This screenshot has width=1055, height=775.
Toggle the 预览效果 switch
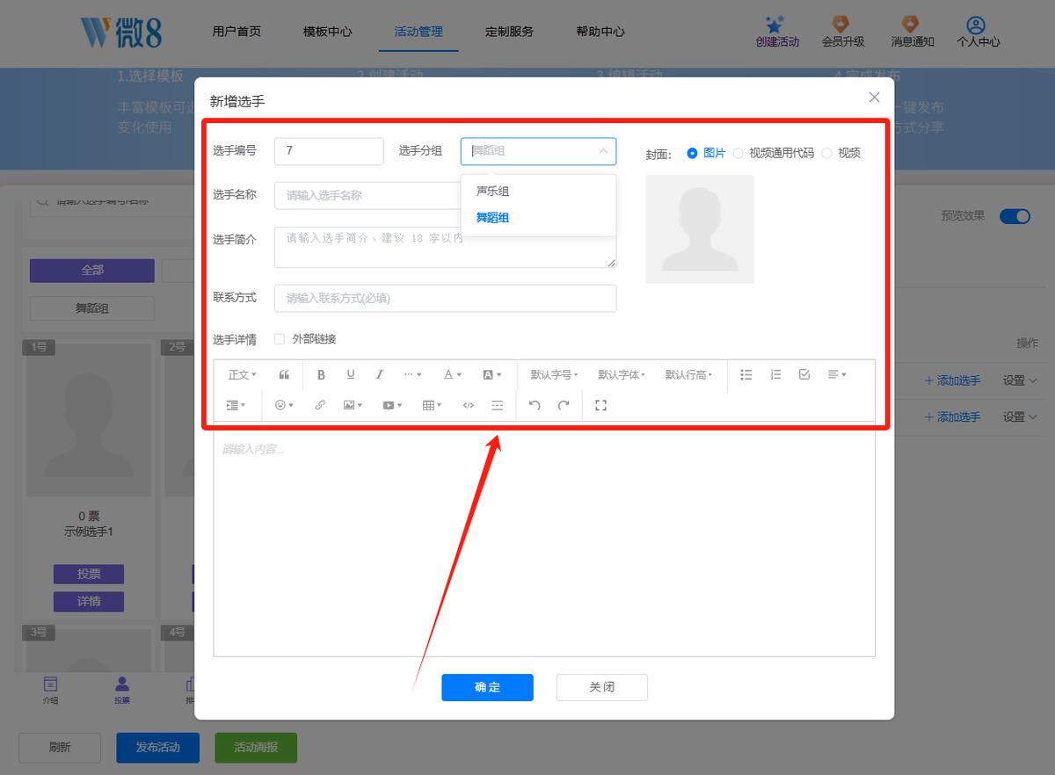(x=1015, y=216)
